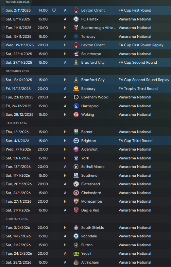171x267 pixels.
Task: Click the Leyton Orient club badge for 2/11/2025
Action: [76, 10]
